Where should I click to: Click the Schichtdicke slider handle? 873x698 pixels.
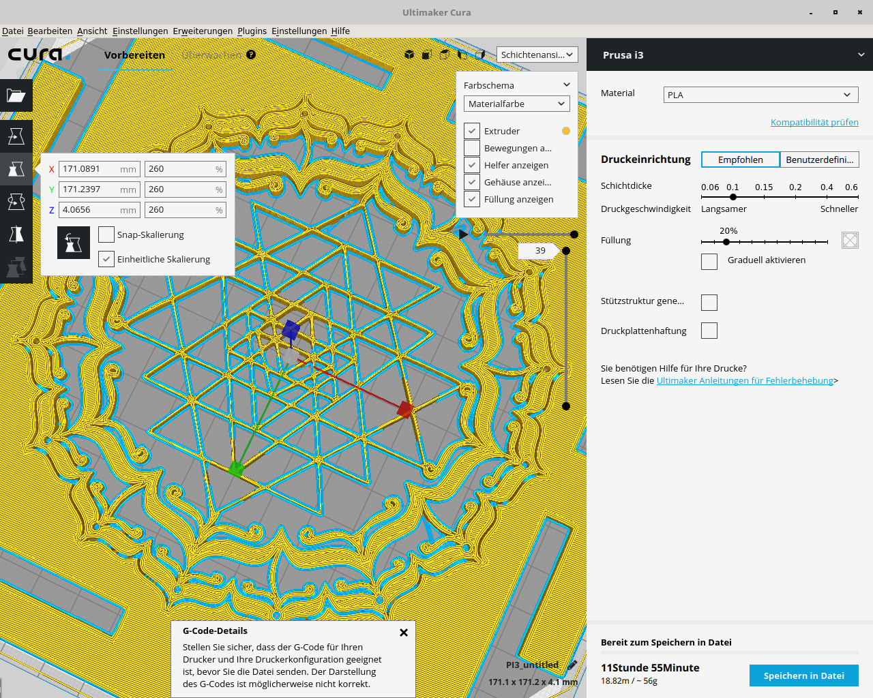733,197
